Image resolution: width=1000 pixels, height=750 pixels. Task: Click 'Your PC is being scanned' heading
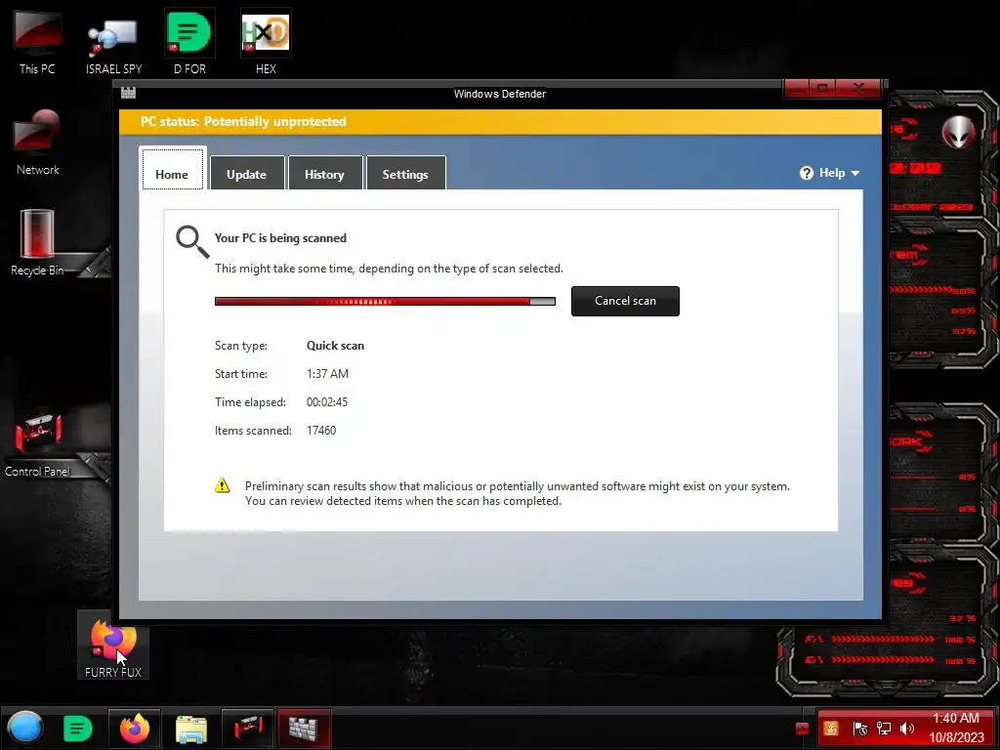click(x=280, y=238)
